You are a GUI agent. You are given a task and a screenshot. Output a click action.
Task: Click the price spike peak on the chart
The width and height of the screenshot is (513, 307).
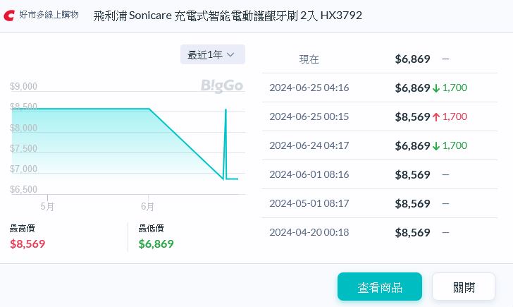[225, 110]
